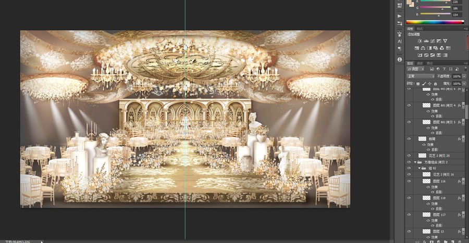
Task: Switch to the Channels tab
Action: click(x=420, y=63)
